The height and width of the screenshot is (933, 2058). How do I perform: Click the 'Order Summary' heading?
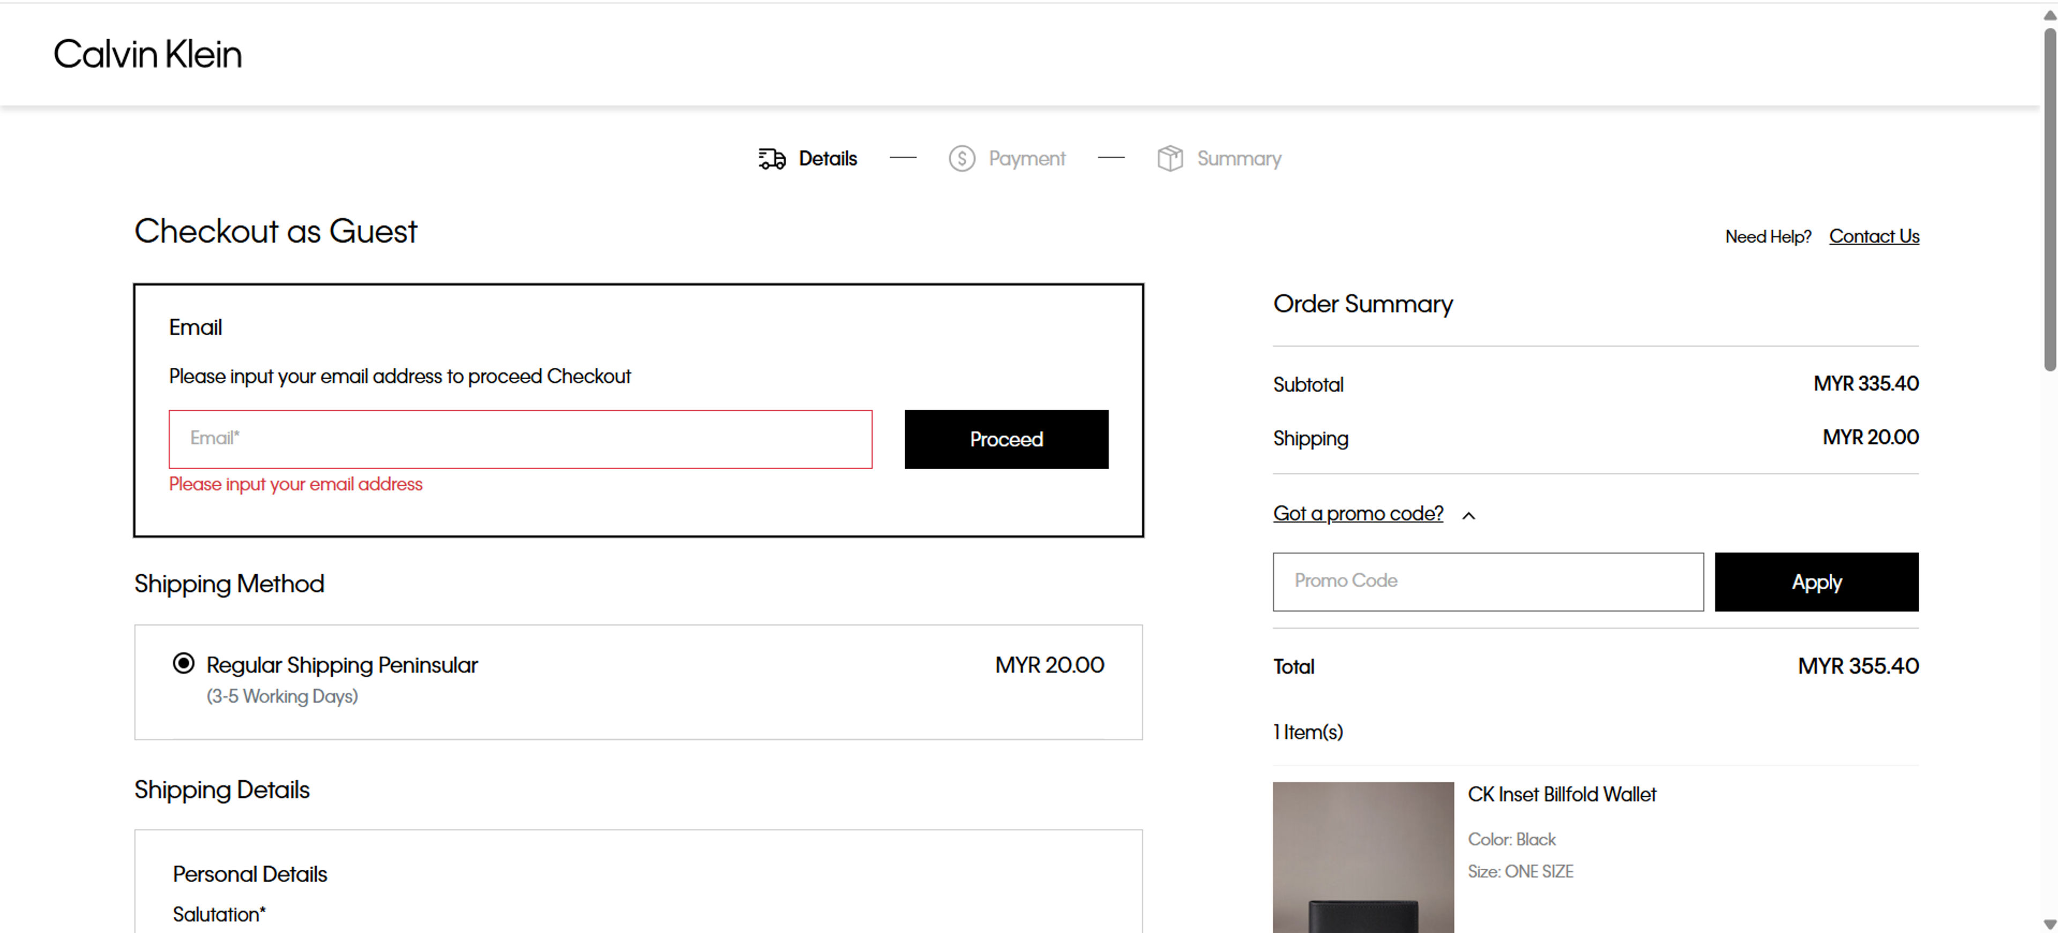[x=1363, y=304]
